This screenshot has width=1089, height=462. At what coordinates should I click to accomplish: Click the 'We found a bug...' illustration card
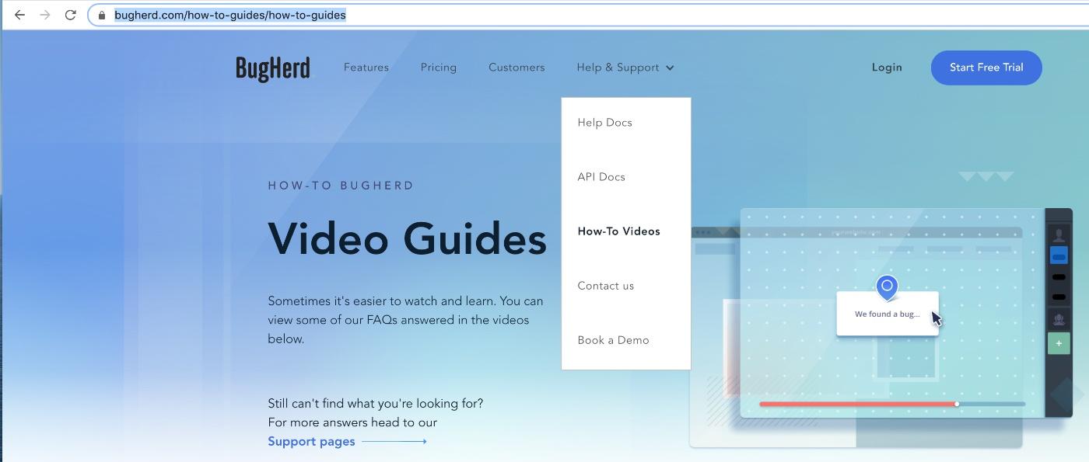point(888,314)
